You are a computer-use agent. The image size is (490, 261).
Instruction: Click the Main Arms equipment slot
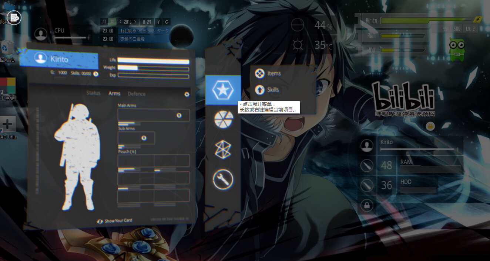pyautogui.click(x=154, y=115)
